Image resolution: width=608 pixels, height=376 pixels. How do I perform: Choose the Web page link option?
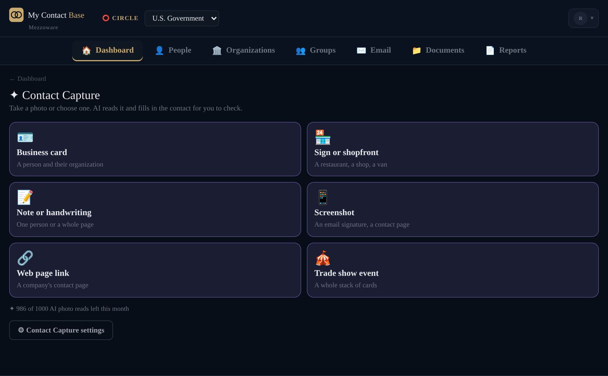tap(155, 270)
